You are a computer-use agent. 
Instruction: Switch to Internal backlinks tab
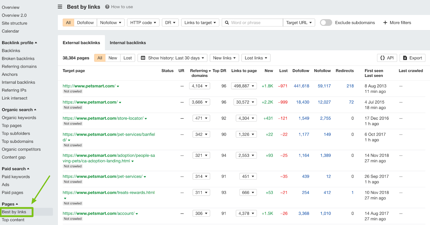click(128, 42)
